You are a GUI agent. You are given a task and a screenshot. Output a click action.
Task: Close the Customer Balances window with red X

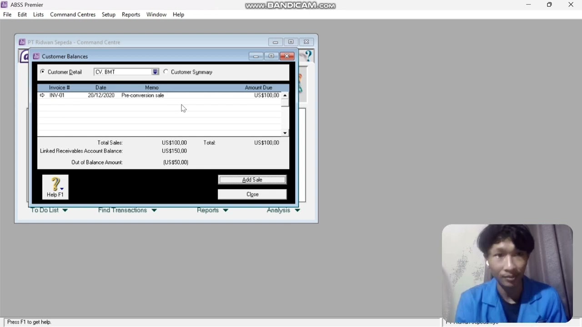(287, 56)
